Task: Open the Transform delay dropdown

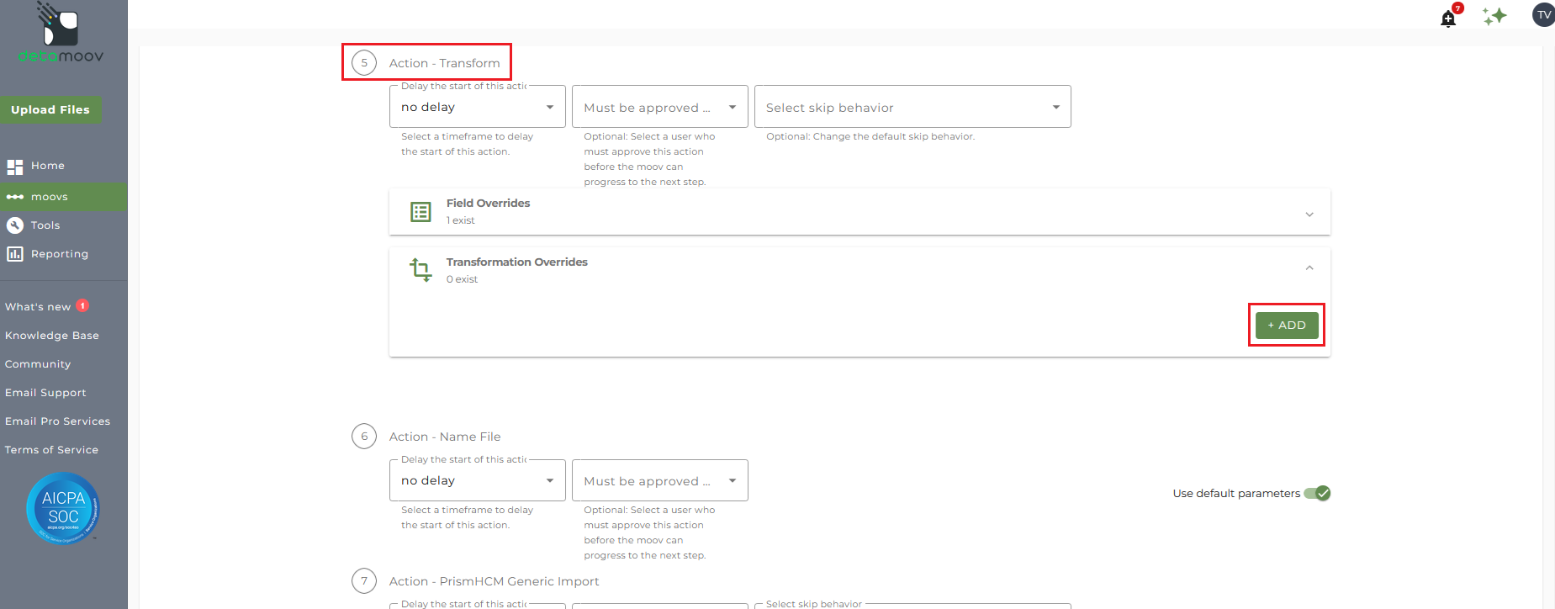Action: pos(478,107)
